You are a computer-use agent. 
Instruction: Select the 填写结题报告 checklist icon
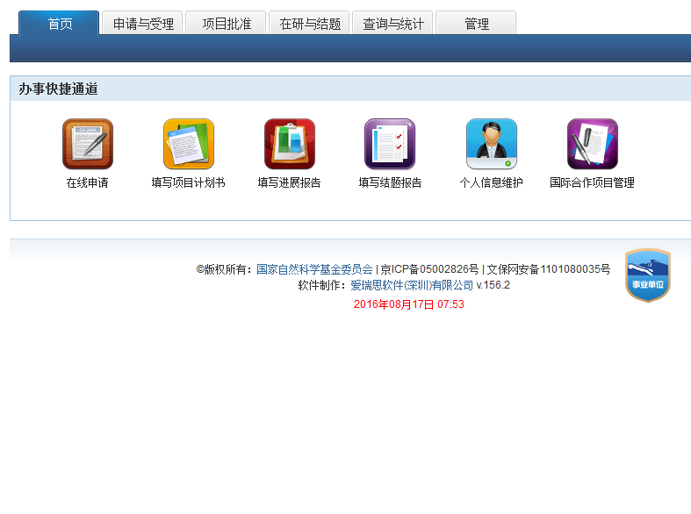tap(390, 144)
